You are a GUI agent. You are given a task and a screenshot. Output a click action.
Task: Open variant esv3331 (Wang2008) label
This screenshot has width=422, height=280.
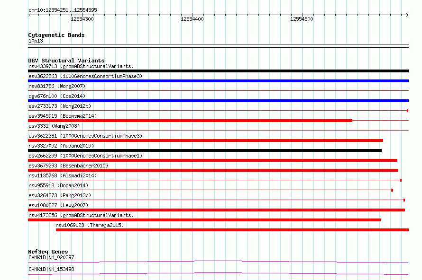pos(54,126)
